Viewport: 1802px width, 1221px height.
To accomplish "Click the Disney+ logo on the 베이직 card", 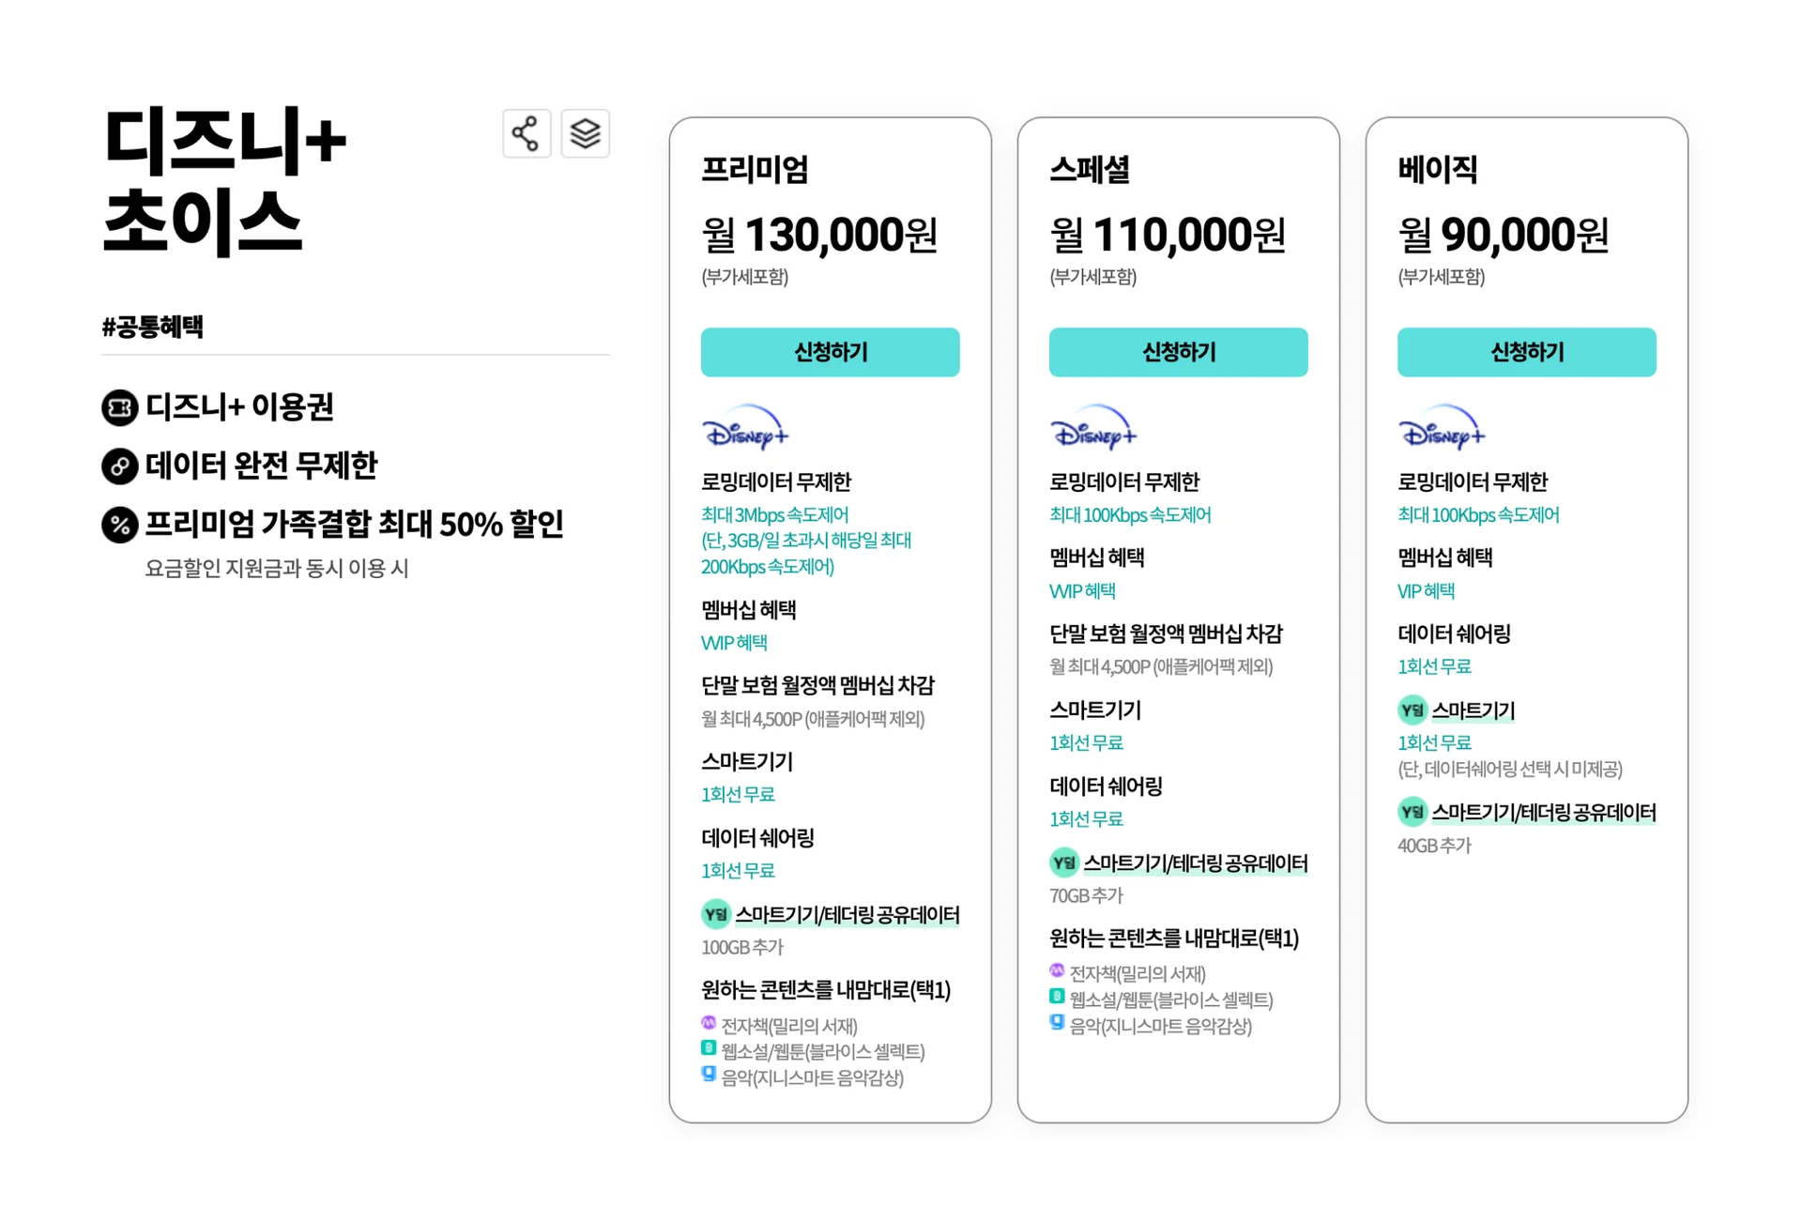I will [1441, 430].
